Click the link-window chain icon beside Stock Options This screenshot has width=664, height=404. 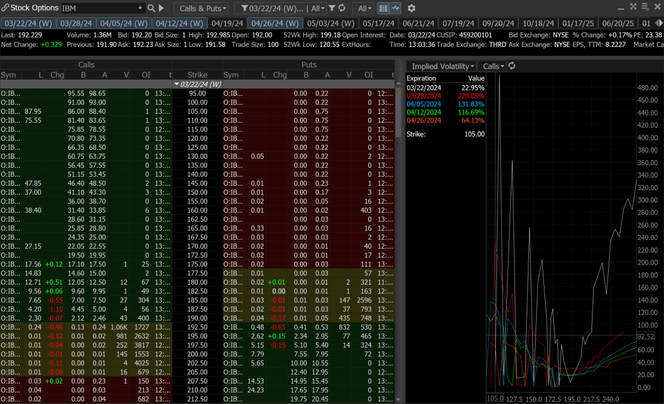point(5,8)
